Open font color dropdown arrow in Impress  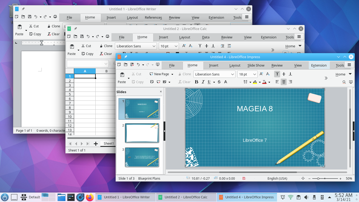pyautogui.click(x=269, y=82)
